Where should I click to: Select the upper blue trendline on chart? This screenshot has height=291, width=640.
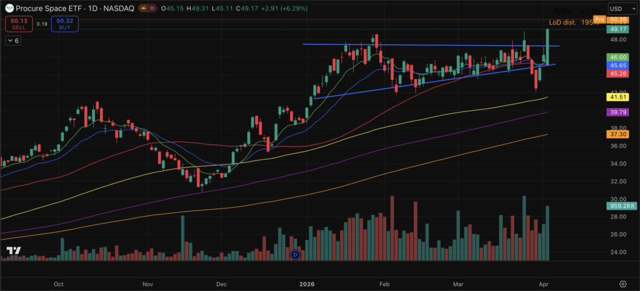425,45
